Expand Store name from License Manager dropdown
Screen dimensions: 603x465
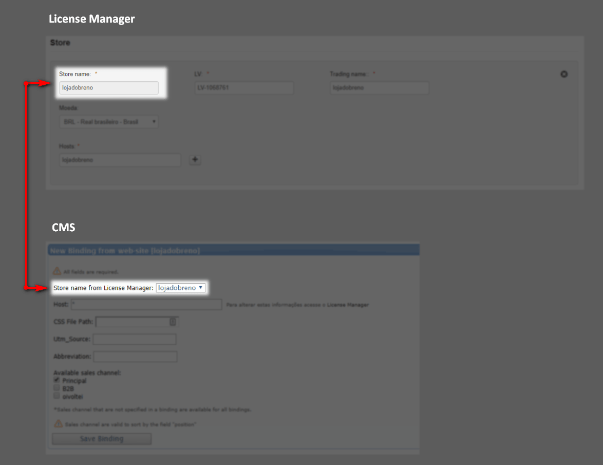tap(180, 288)
